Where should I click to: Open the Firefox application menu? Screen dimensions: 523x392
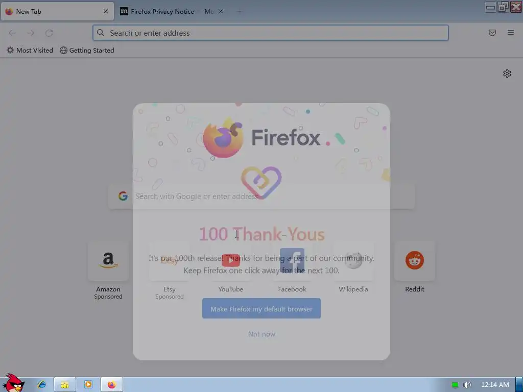click(x=511, y=33)
